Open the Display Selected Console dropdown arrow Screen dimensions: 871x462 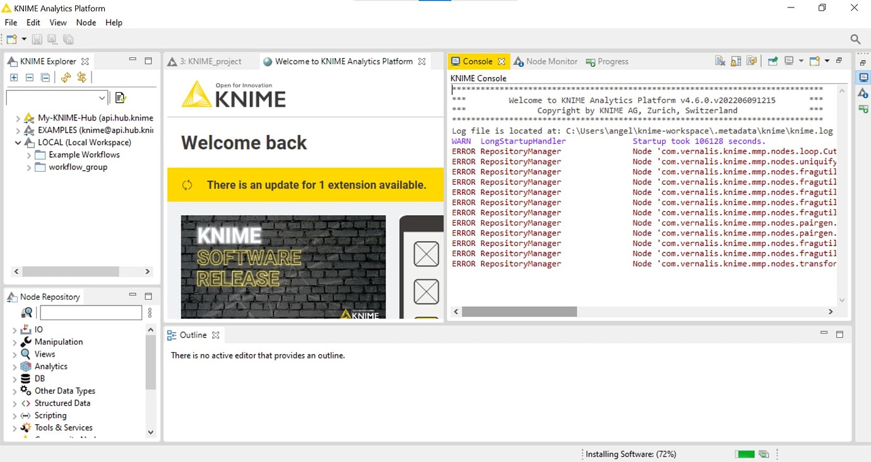tap(802, 61)
